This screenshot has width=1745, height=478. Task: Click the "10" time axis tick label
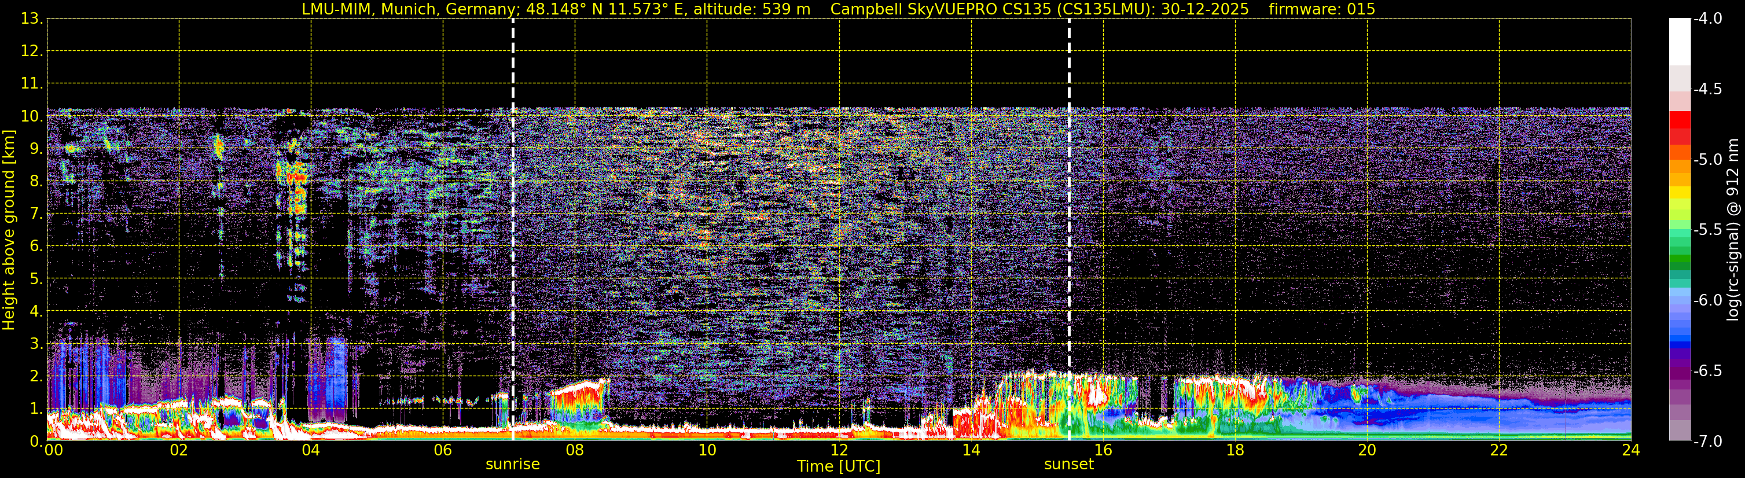click(x=707, y=450)
